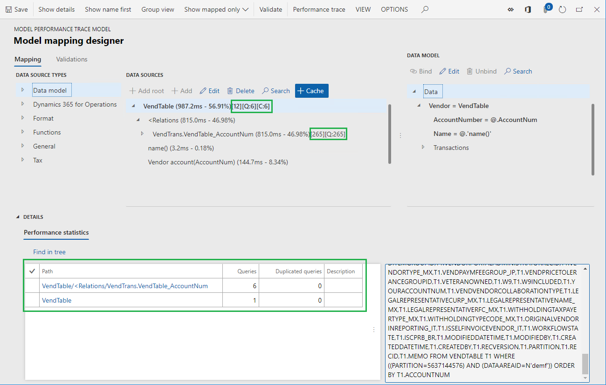The image size is (606, 385).
Task: Click the Add root plus button
Action: coord(146,91)
